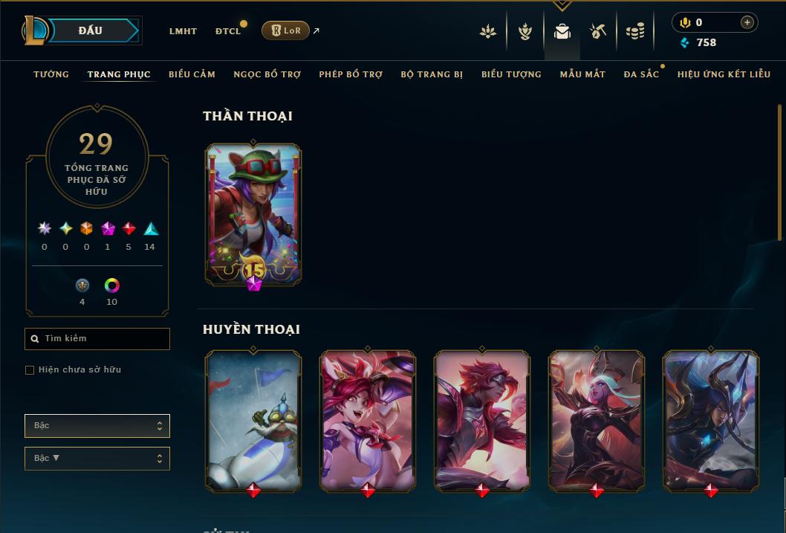Switch to the TƯỚNG tab
Viewport: 786px width, 533px height.
51,74
